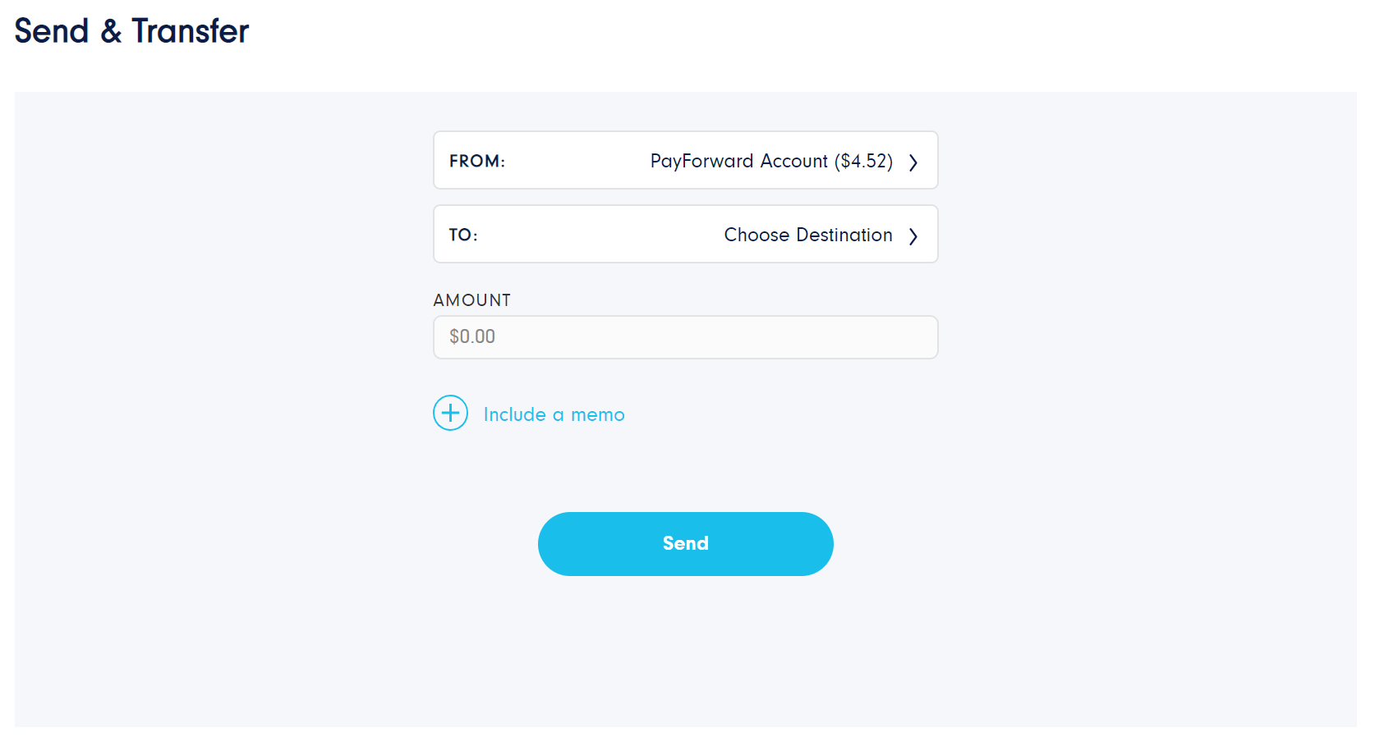Click the chevron arrow in FROM row
The width and height of the screenshot is (1375, 750).
tap(913, 162)
